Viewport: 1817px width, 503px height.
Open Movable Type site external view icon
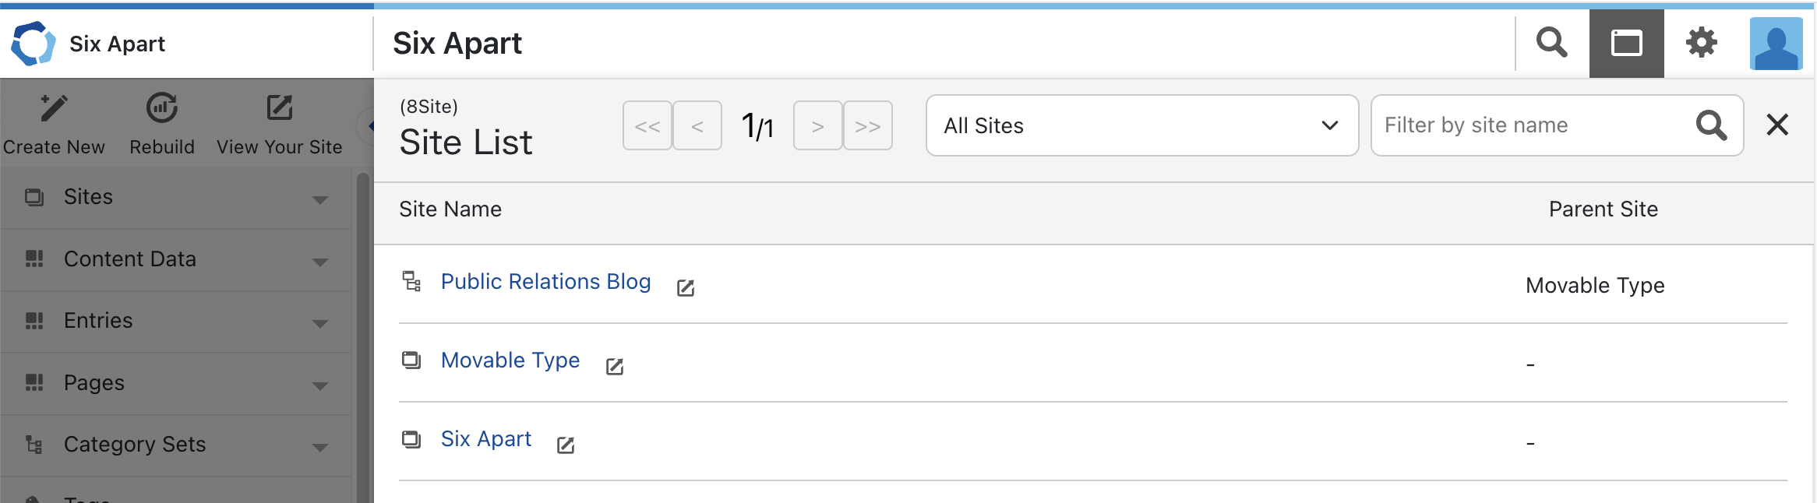pos(615,366)
